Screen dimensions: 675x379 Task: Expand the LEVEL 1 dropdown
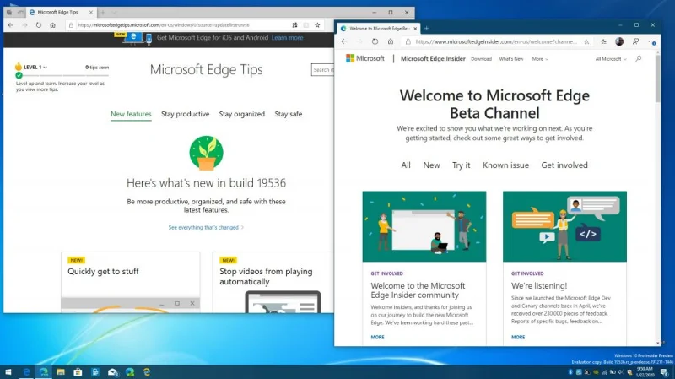(35, 68)
